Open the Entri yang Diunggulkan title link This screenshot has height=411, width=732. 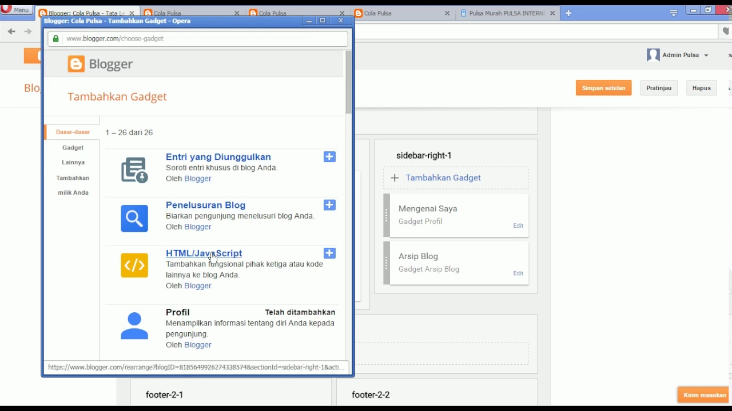[218, 157]
